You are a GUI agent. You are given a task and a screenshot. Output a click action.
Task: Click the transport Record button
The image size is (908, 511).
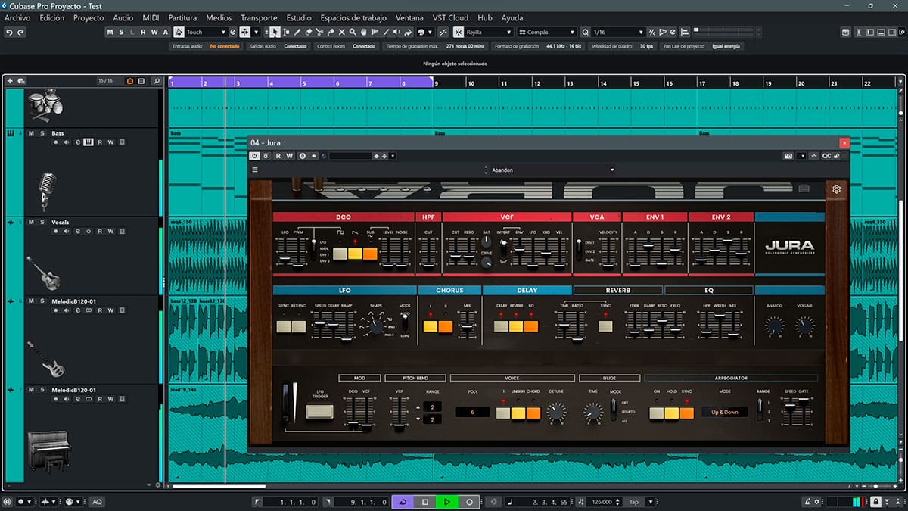[469, 502]
